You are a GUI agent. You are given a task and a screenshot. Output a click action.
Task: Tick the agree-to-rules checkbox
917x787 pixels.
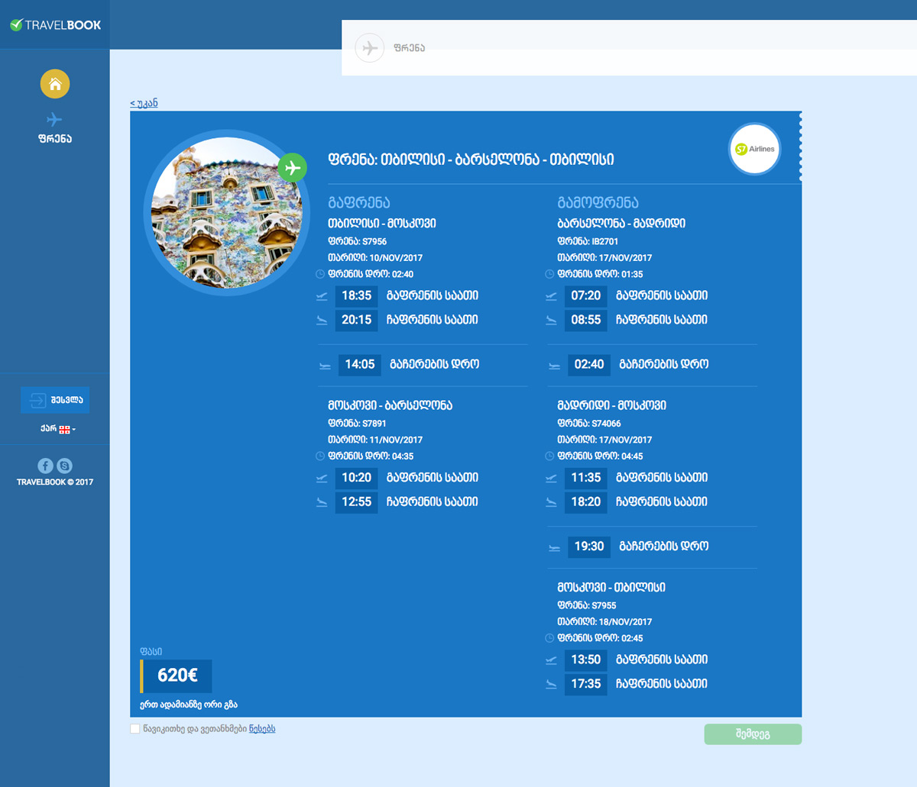[135, 729]
